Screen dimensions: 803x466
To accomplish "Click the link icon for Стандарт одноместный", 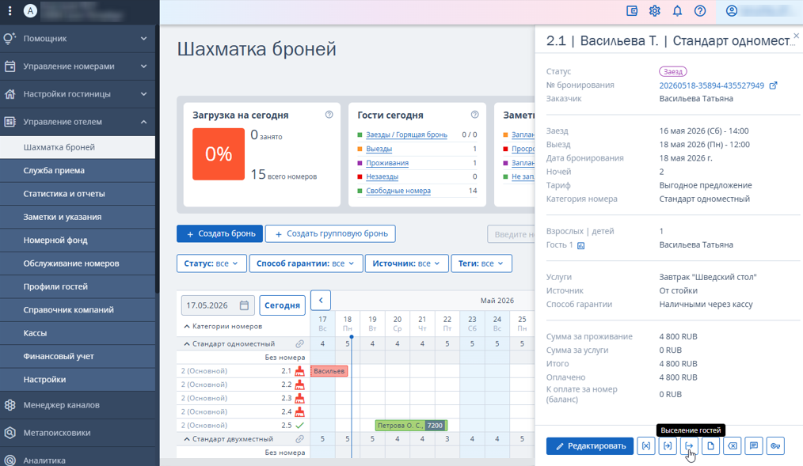I will 299,343.
